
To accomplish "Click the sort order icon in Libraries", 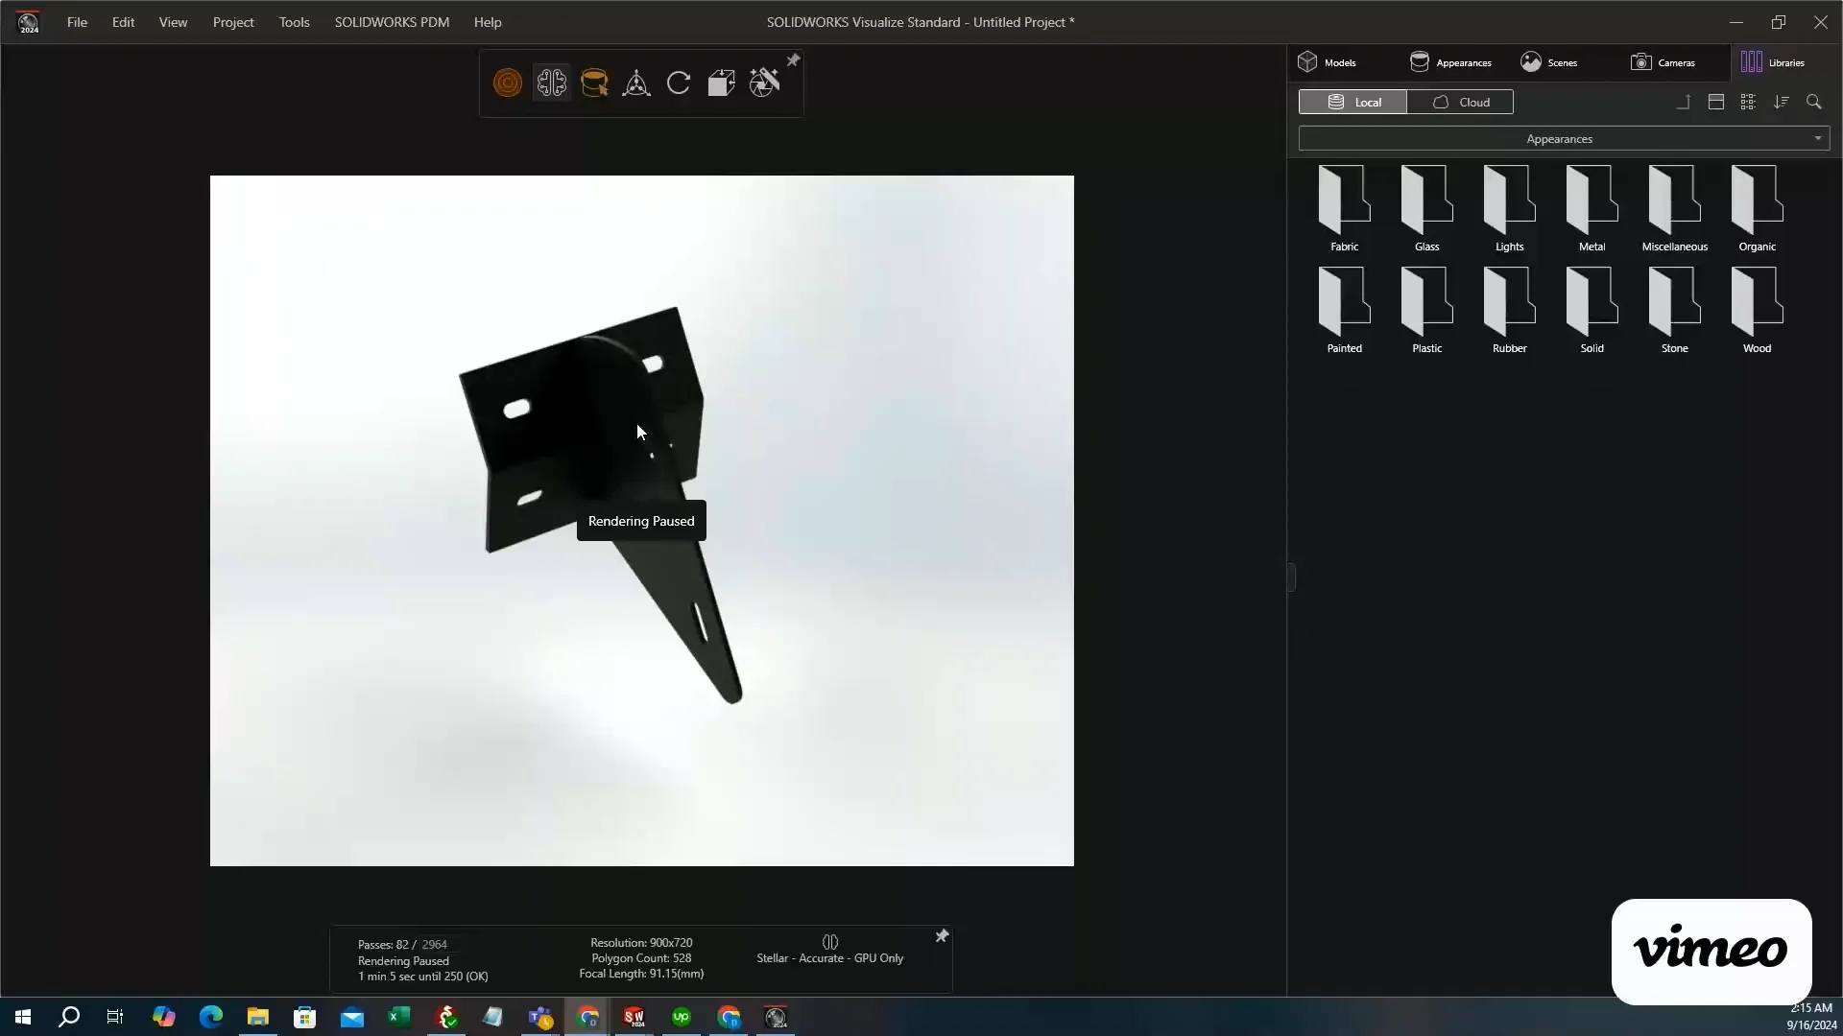I will [x=1782, y=102].
